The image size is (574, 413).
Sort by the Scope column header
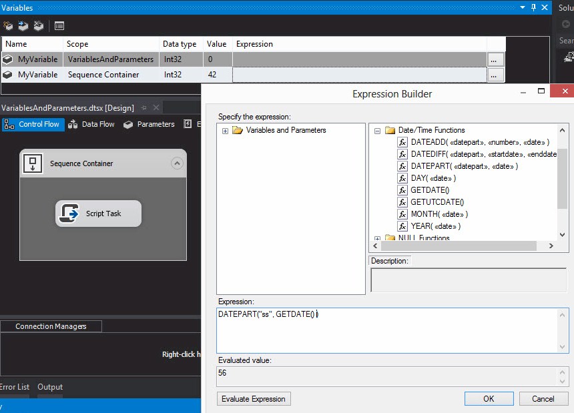111,44
